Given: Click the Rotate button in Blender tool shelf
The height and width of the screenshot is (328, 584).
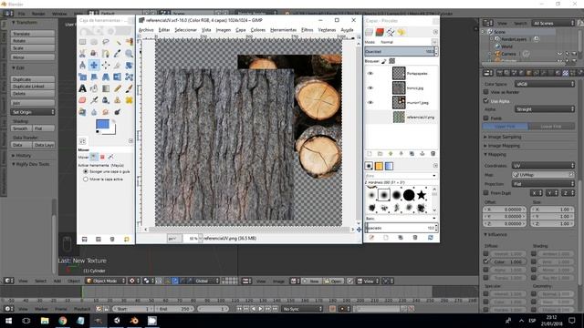Looking at the screenshot, I should pos(33,40).
